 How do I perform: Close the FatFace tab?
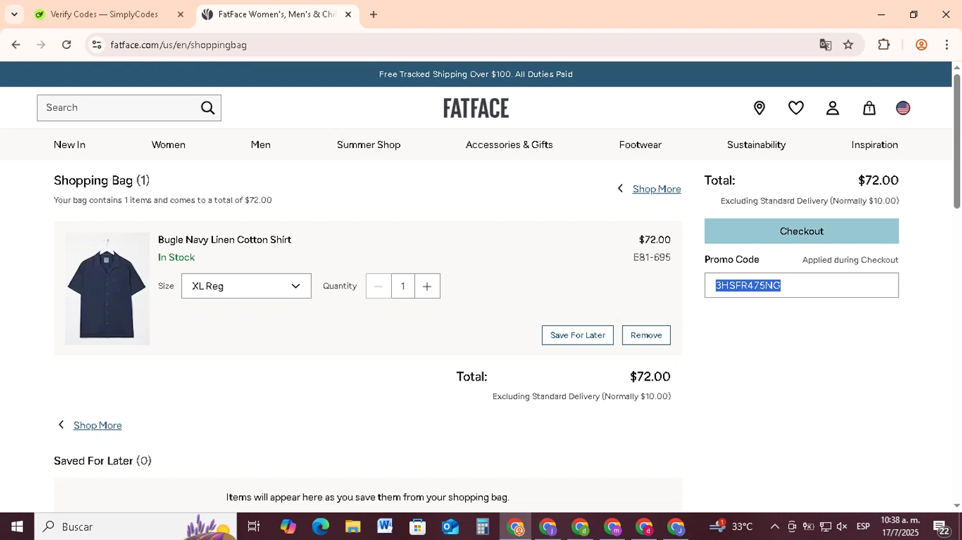(x=348, y=14)
